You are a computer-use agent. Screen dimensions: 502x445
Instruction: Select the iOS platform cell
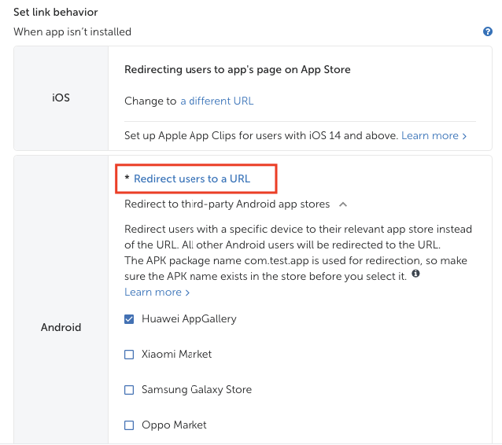pos(61,98)
